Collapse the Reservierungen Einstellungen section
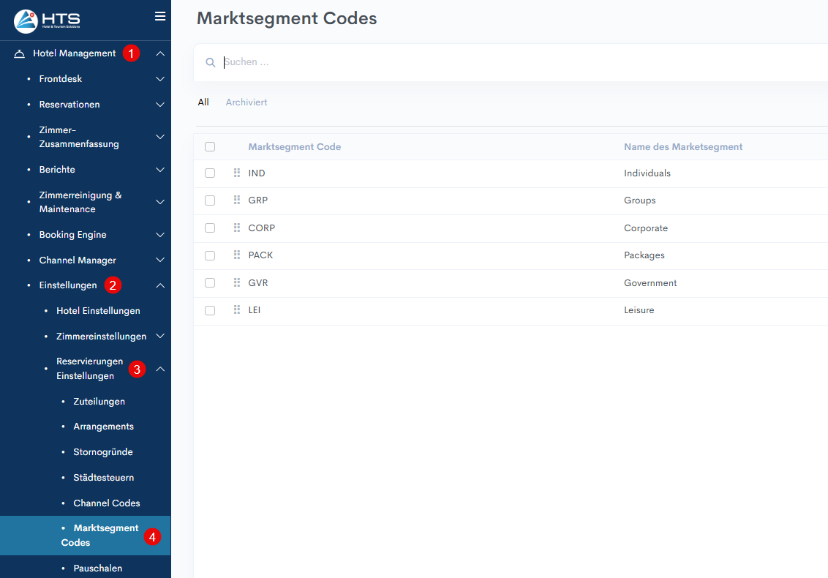 (x=160, y=369)
